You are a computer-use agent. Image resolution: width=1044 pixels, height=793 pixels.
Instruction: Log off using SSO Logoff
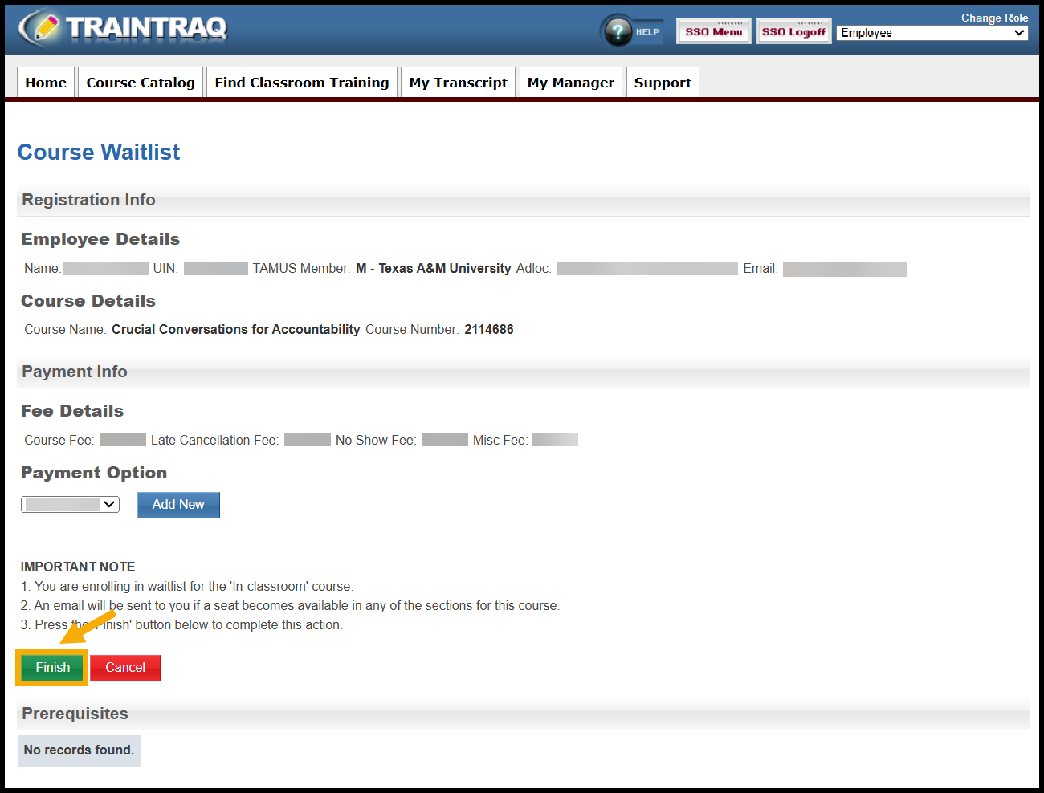tap(793, 31)
